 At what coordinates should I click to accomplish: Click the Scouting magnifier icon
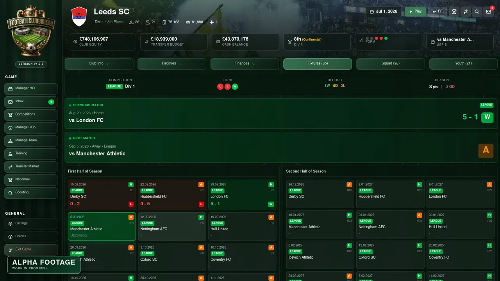point(11,193)
